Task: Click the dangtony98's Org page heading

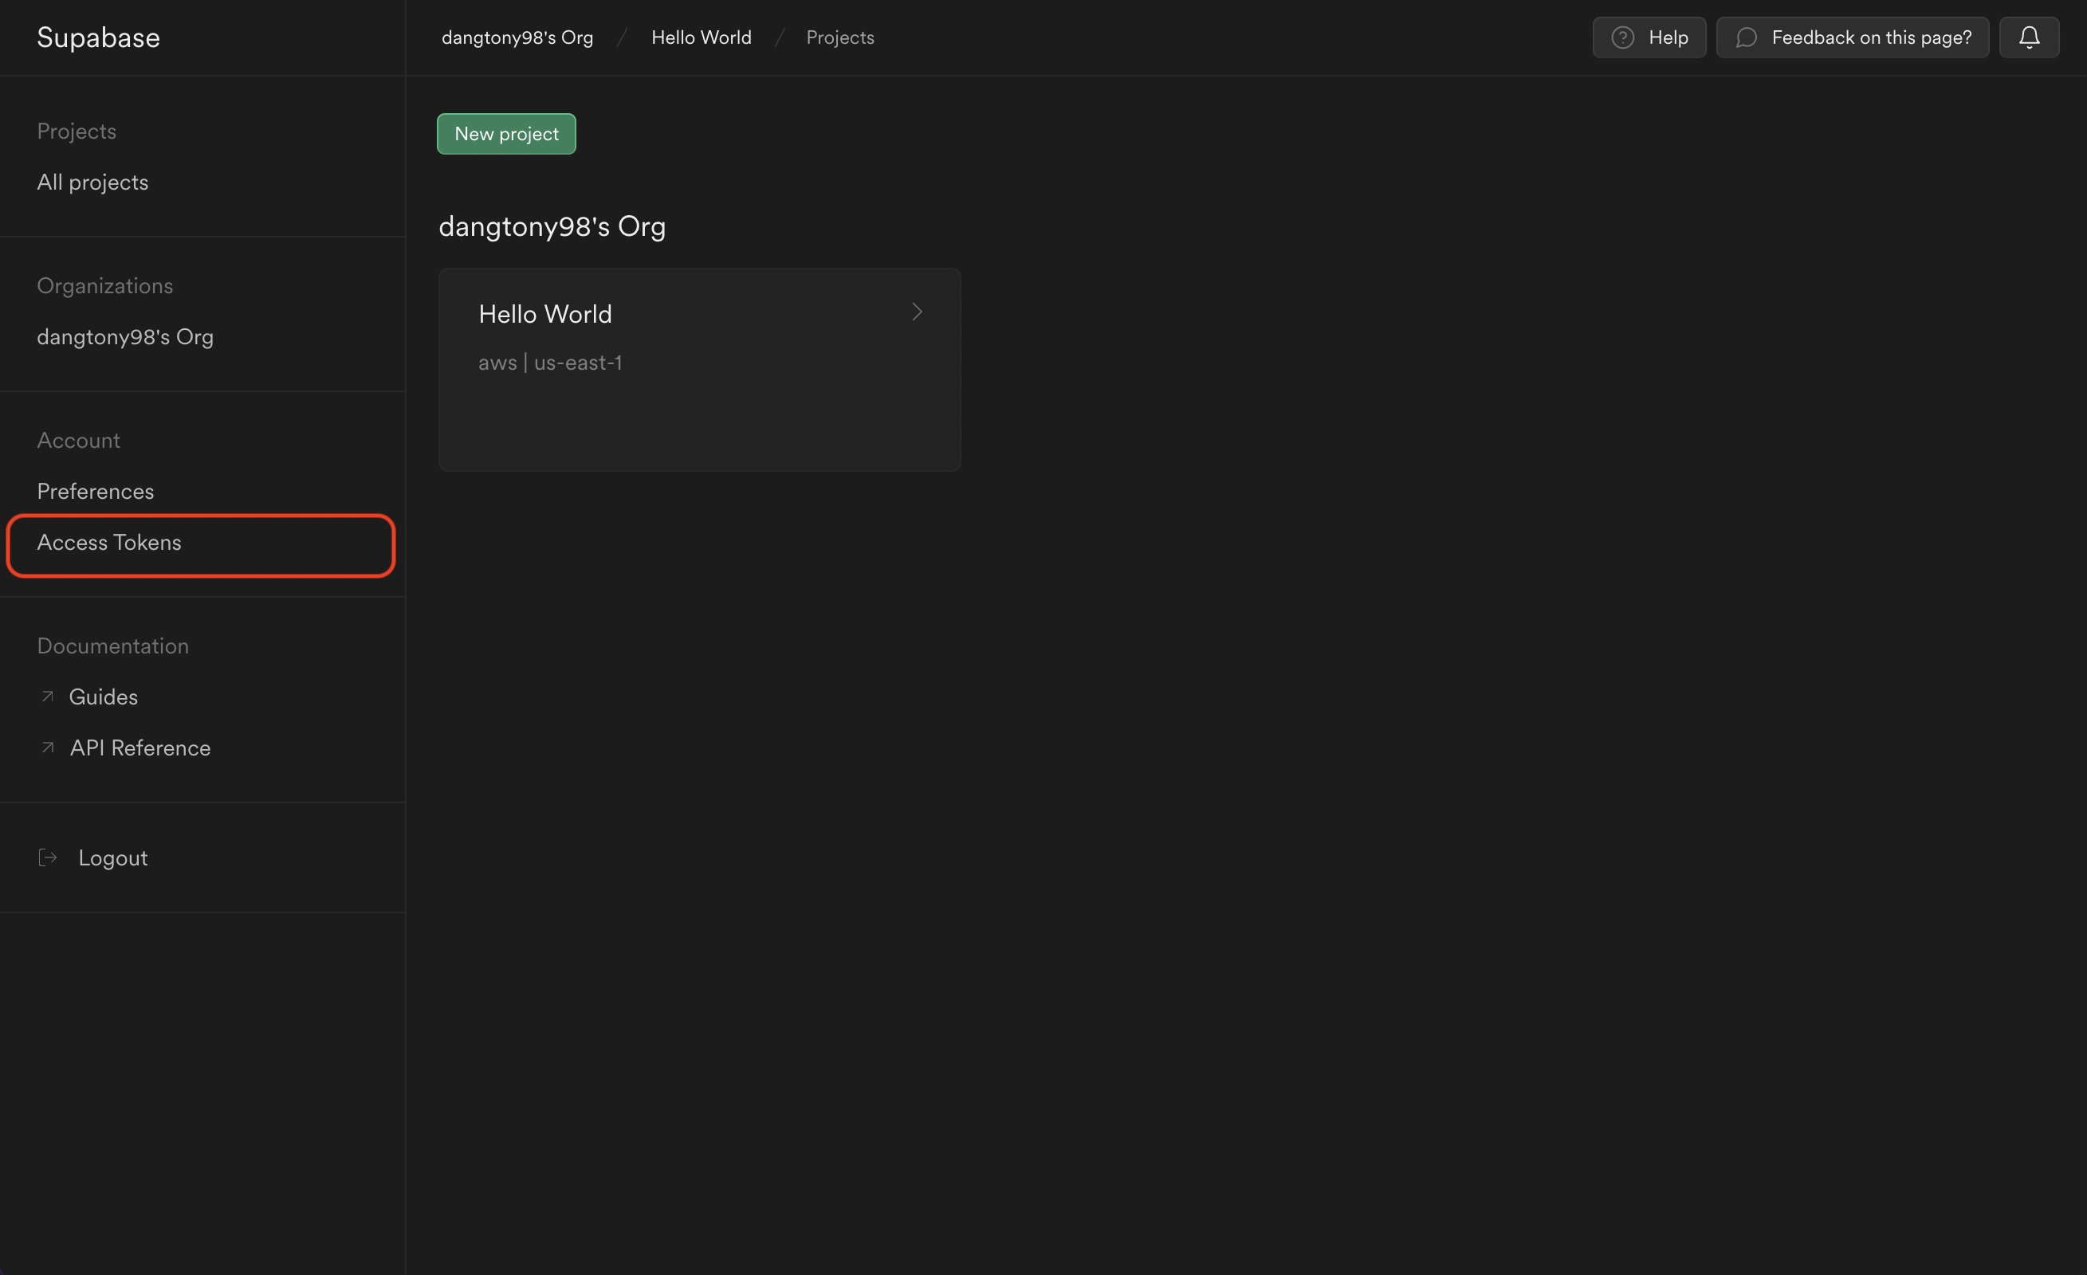Action: point(552,227)
